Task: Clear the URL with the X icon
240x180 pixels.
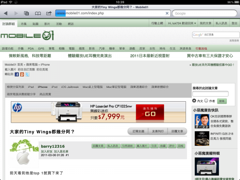Action: [167, 13]
